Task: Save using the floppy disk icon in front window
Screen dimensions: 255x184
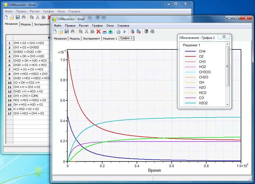Action: (67, 32)
